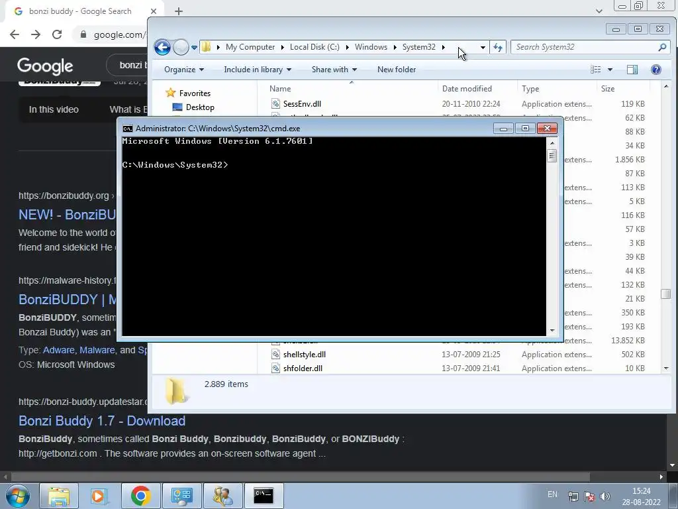Open Windows Explorer from taskbar
Screen dimensions: 678x509
click(59, 496)
